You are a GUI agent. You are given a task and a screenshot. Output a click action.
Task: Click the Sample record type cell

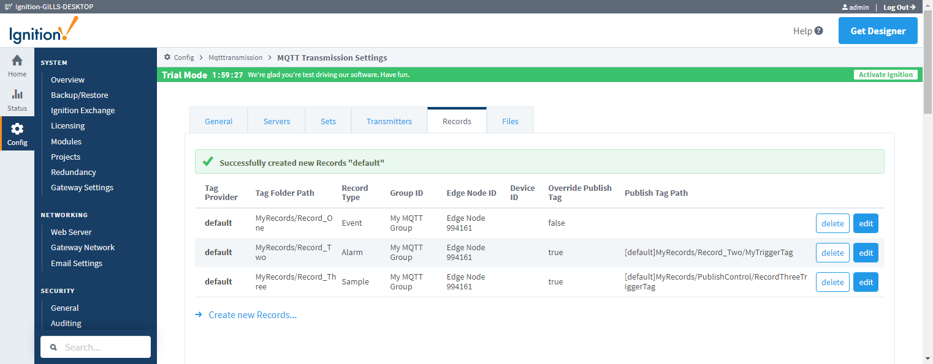click(355, 281)
